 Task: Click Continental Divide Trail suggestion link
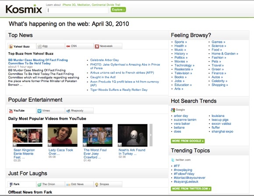(x=106, y=5)
